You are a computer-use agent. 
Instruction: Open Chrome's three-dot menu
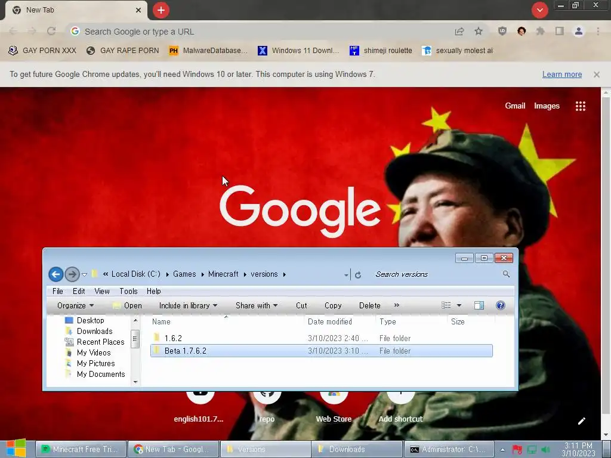coord(598,31)
